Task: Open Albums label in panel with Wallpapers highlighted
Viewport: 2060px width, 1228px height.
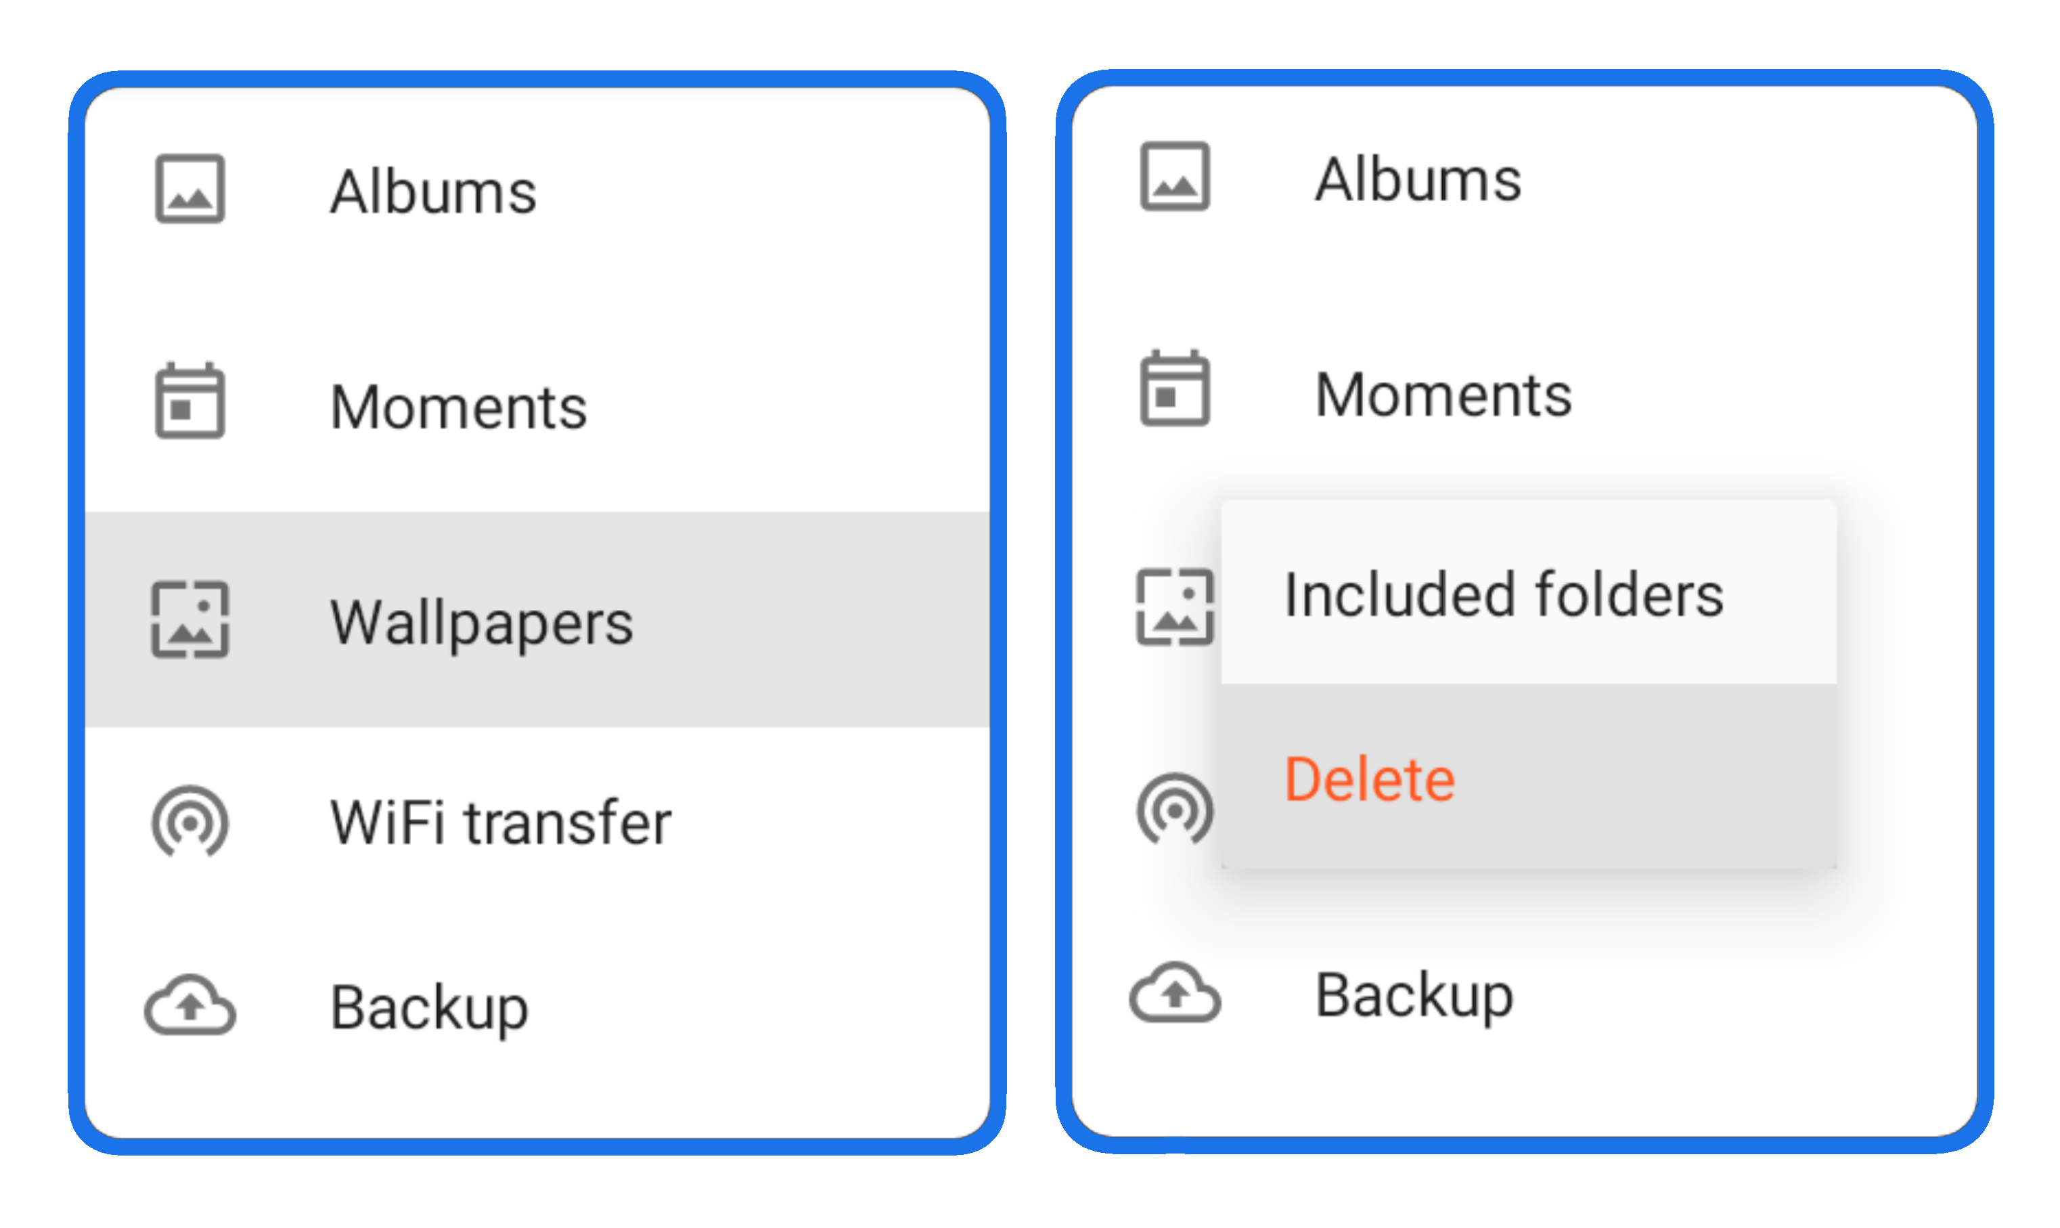Action: [x=433, y=191]
